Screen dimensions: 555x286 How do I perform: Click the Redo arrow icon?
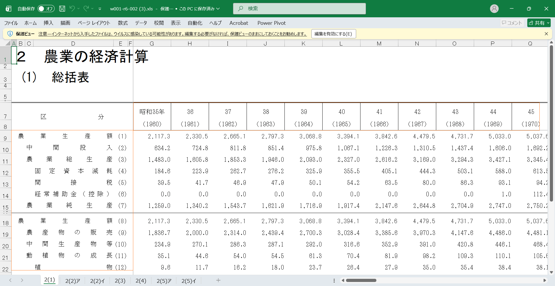pos(86,9)
